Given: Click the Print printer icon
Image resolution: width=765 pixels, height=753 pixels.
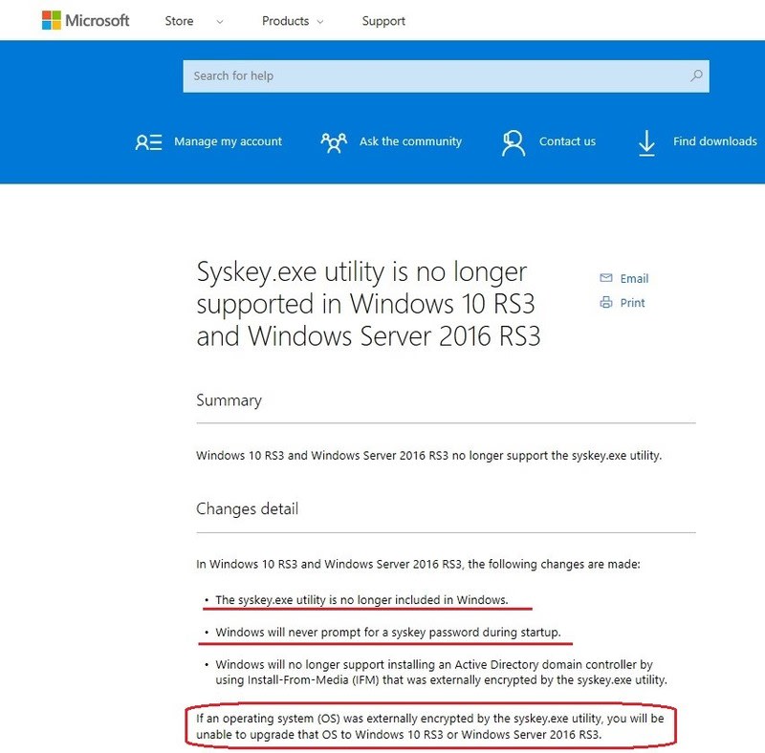Looking at the screenshot, I should pos(605,303).
